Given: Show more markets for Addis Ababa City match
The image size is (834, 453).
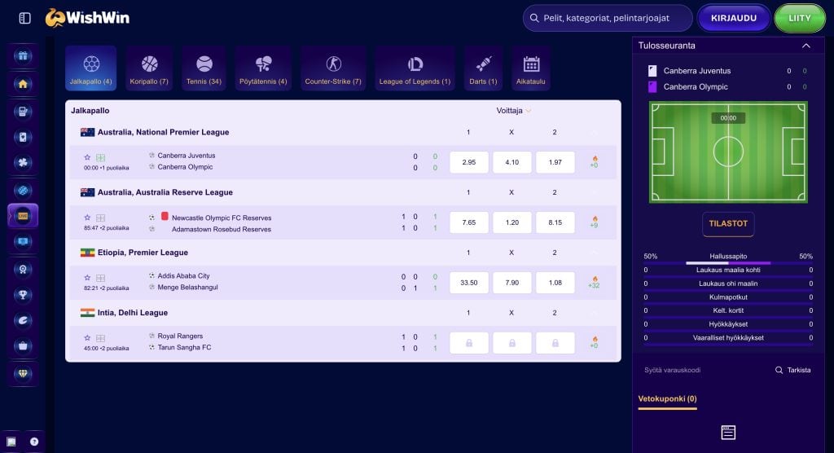Looking at the screenshot, I should coord(594,283).
